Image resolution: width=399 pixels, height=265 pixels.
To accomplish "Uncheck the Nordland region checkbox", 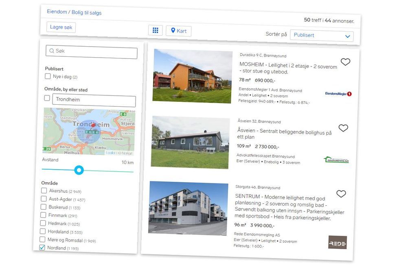I will tap(42, 247).
